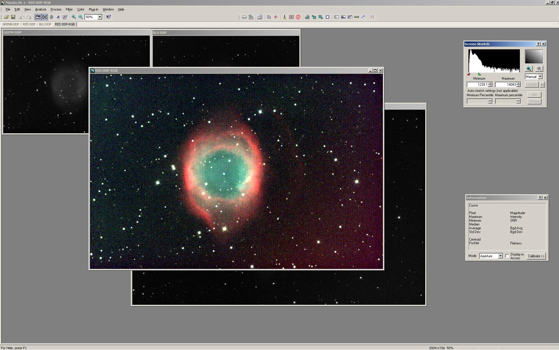Viewport: 559px width, 350px height.
Task: Click the red no-symbol remove icon
Action: (298, 17)
